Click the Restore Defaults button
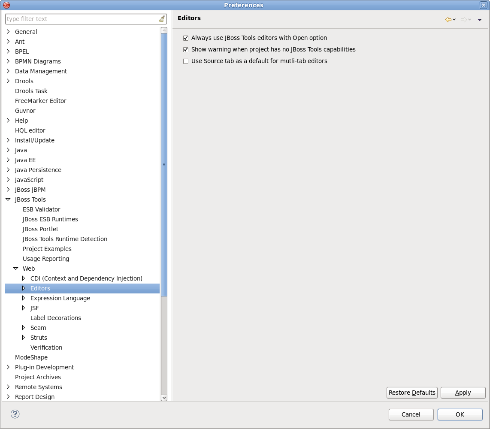Viewport: 490px width, 429px height. click(412, 393)
